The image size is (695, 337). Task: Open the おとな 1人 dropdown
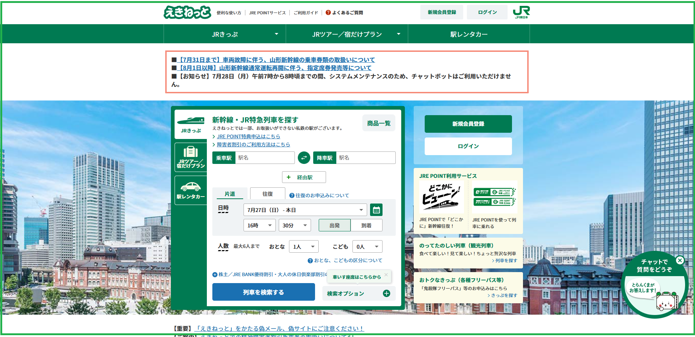(304, 246)
